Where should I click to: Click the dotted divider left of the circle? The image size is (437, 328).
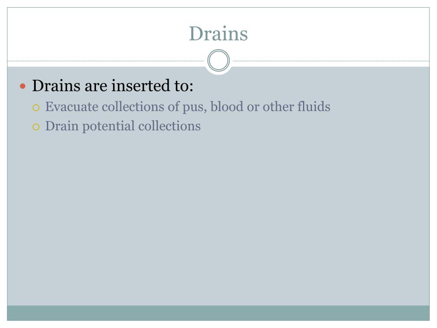pos(107,61)
